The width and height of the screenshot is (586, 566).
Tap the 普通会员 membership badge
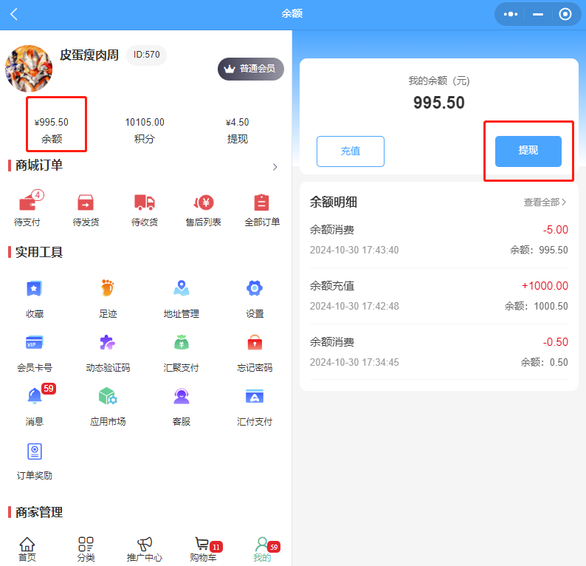(x=250, y=69)
